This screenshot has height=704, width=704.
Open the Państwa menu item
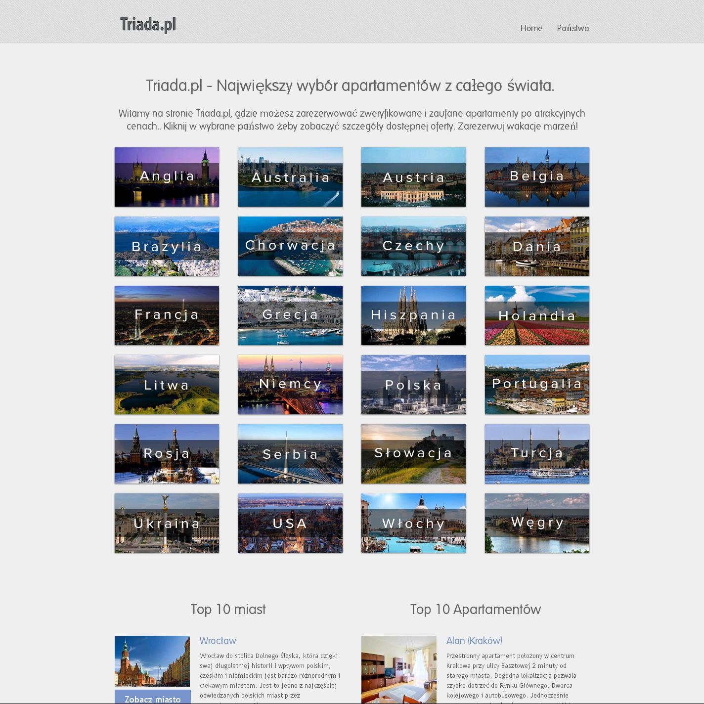[x=572, y=28]
